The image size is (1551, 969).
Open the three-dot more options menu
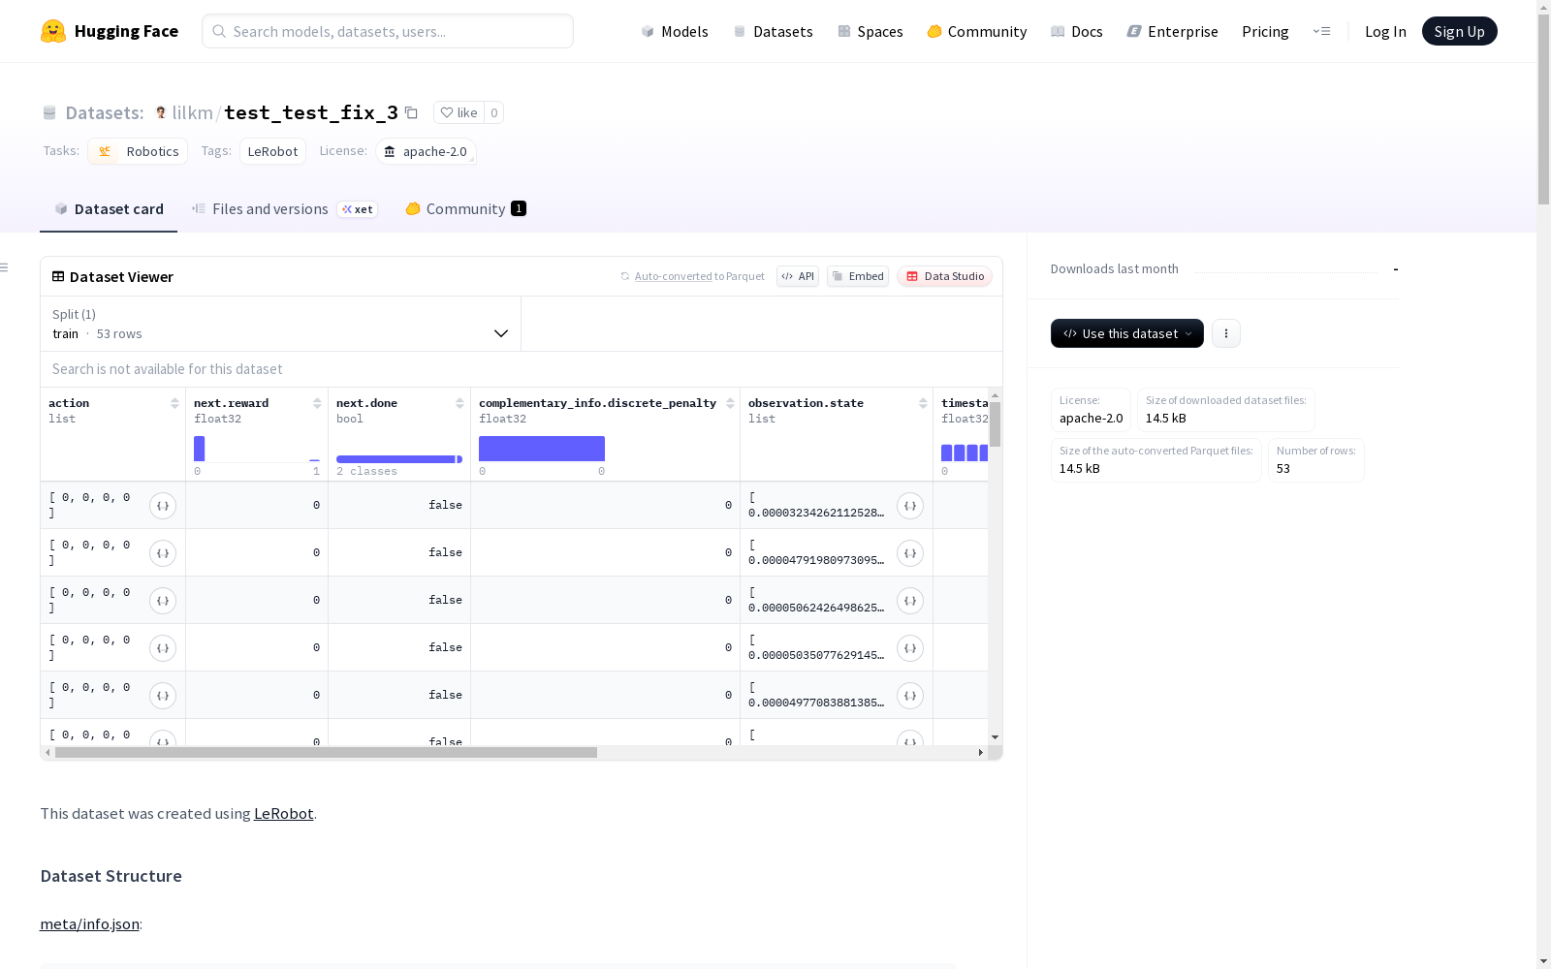coord(1226,333)
